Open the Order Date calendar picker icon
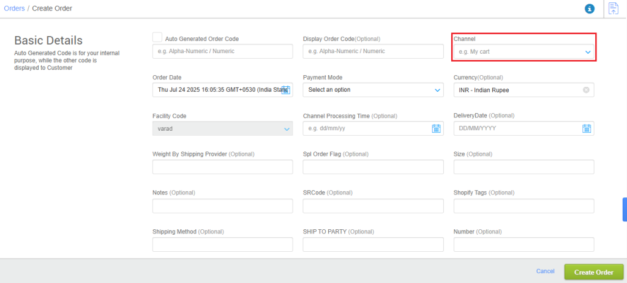 click(285, 90)
